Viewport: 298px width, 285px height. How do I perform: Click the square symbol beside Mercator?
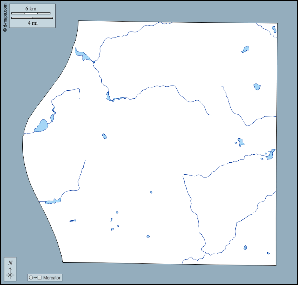point(40,277)
